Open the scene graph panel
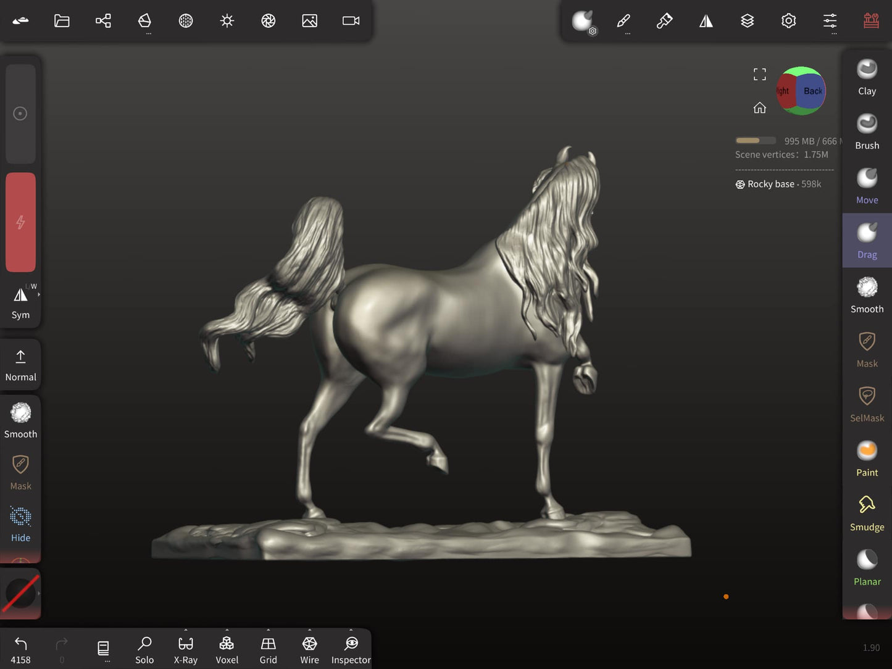 (x=103, y=20)
